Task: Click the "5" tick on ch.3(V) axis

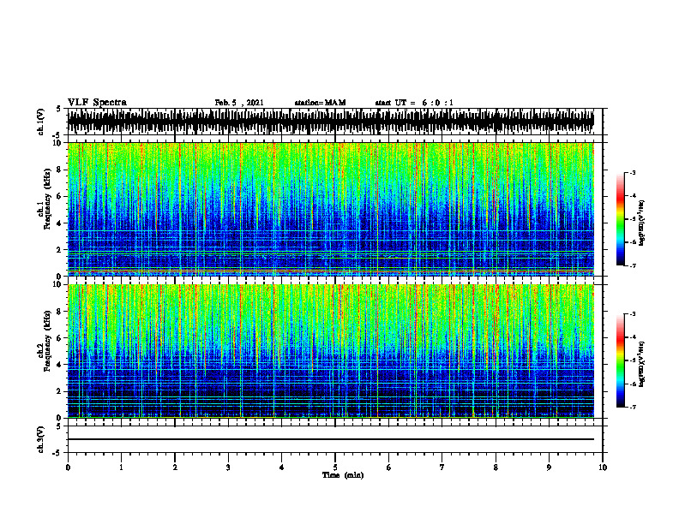Action: coord(59,426)
